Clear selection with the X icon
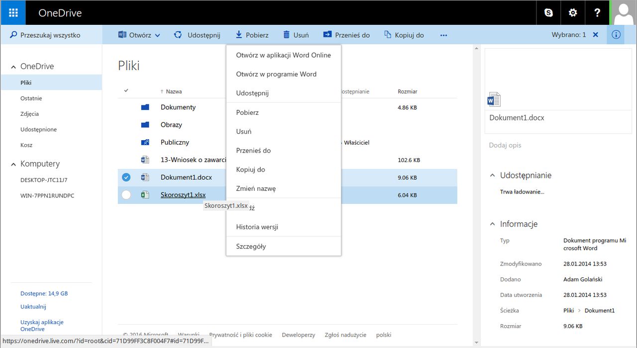The height and width of the screenshot is (348, 637). click(x=596, y=35)
